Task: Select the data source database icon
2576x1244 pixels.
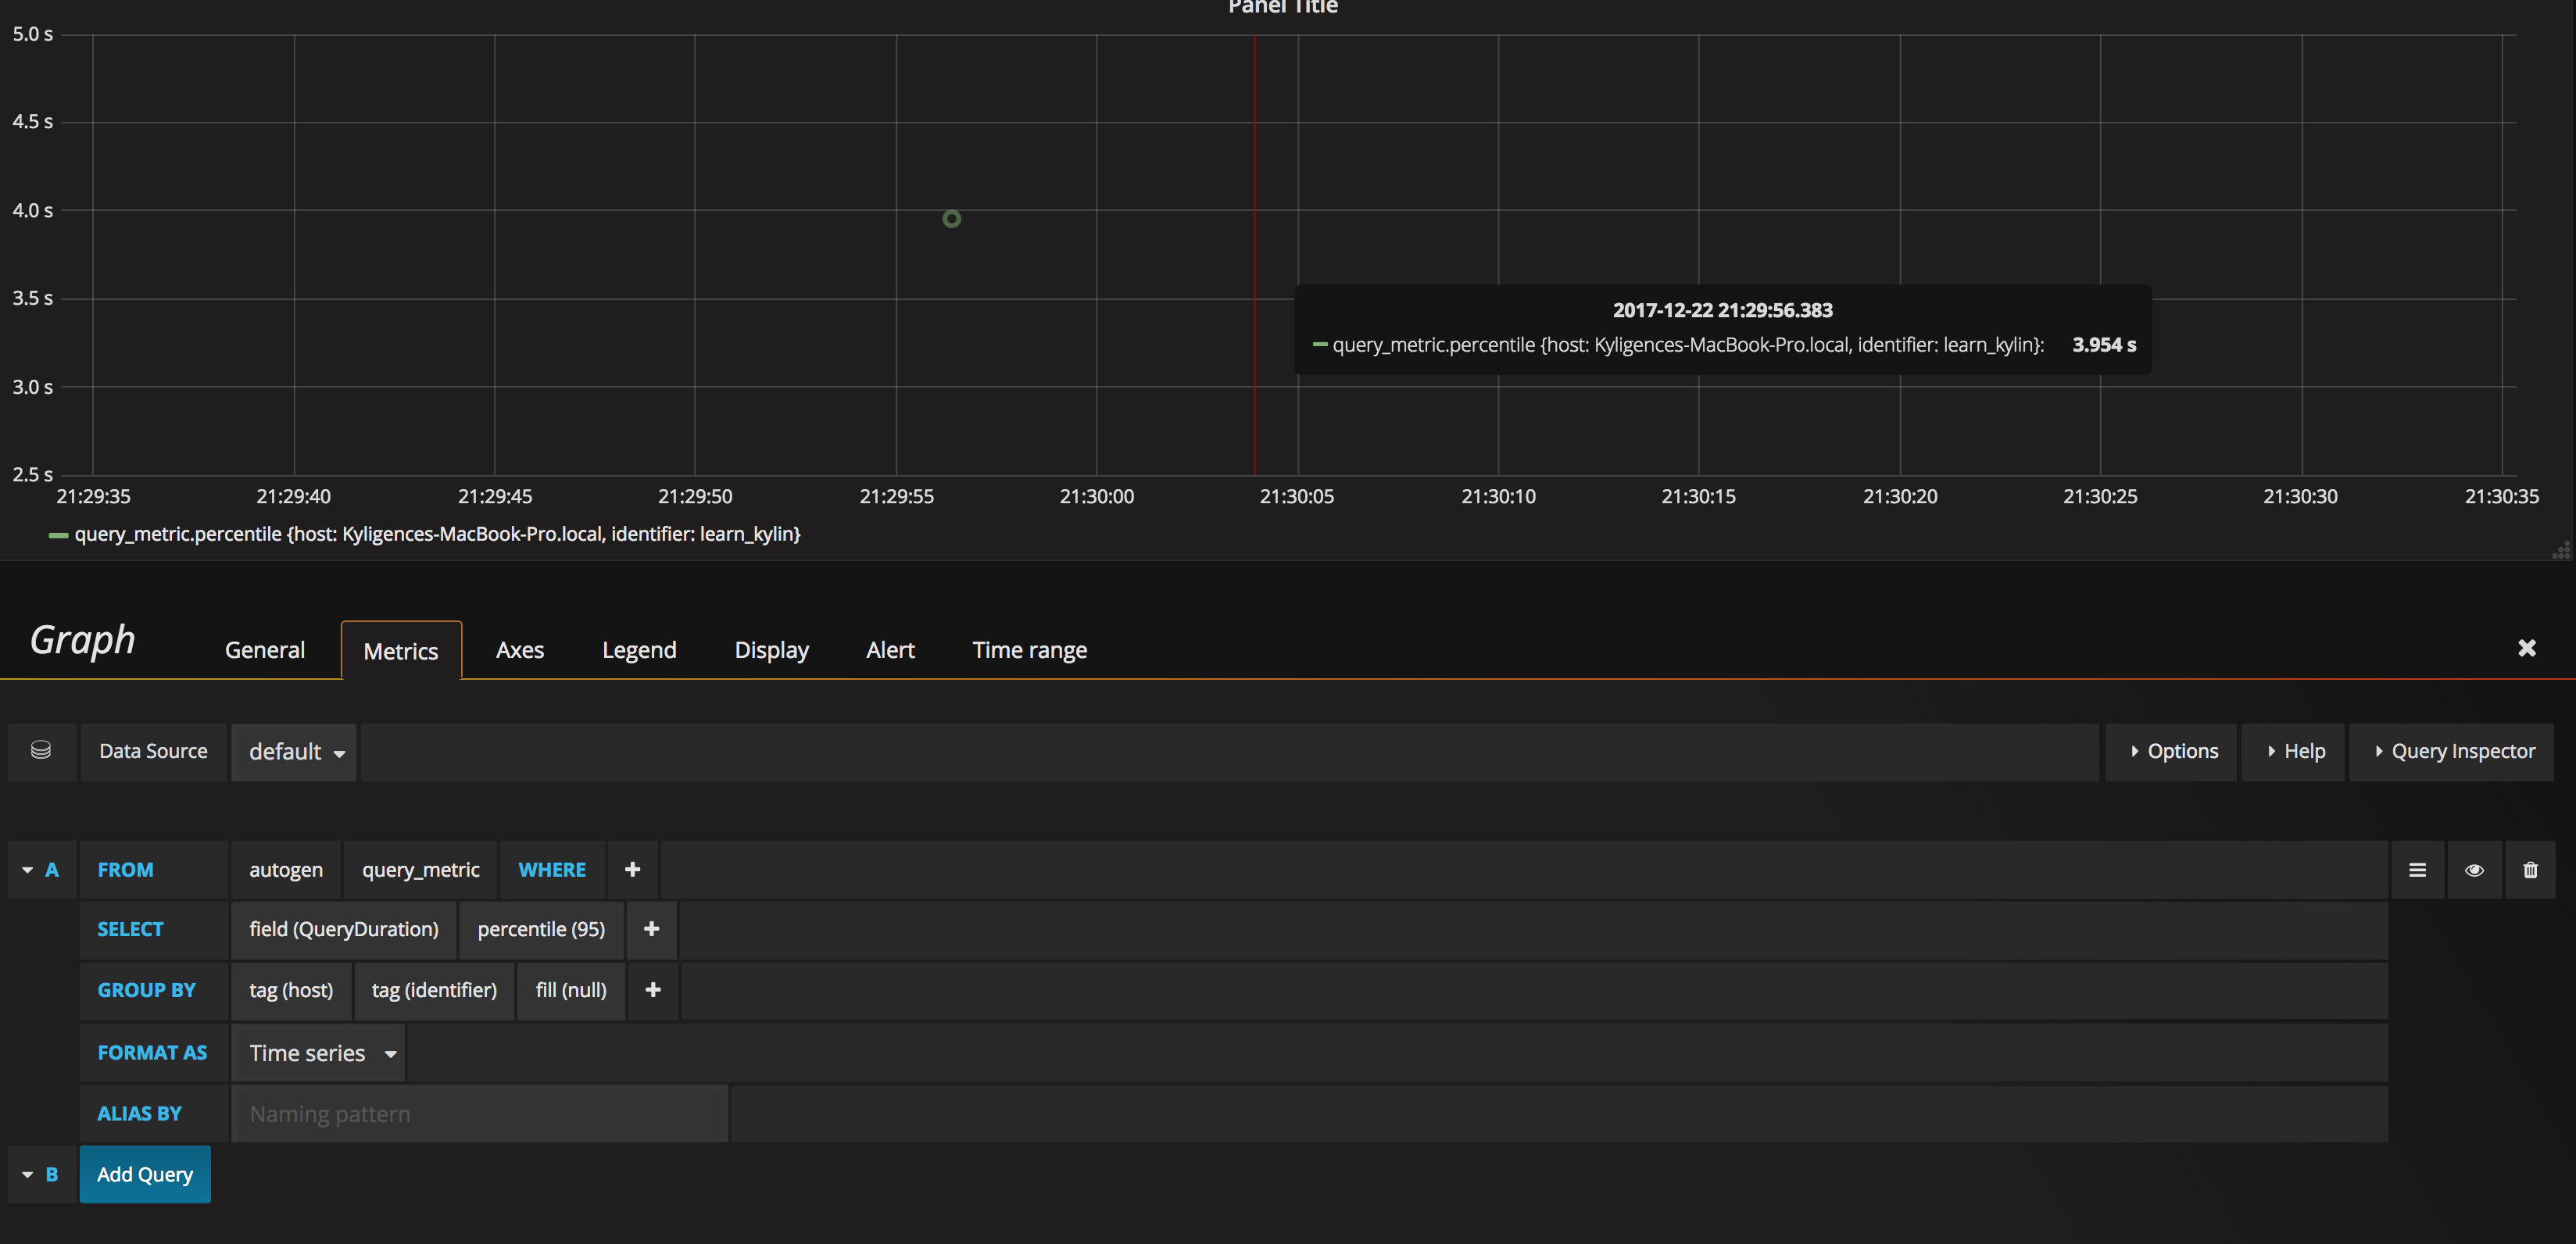Action: pos(41,751)
